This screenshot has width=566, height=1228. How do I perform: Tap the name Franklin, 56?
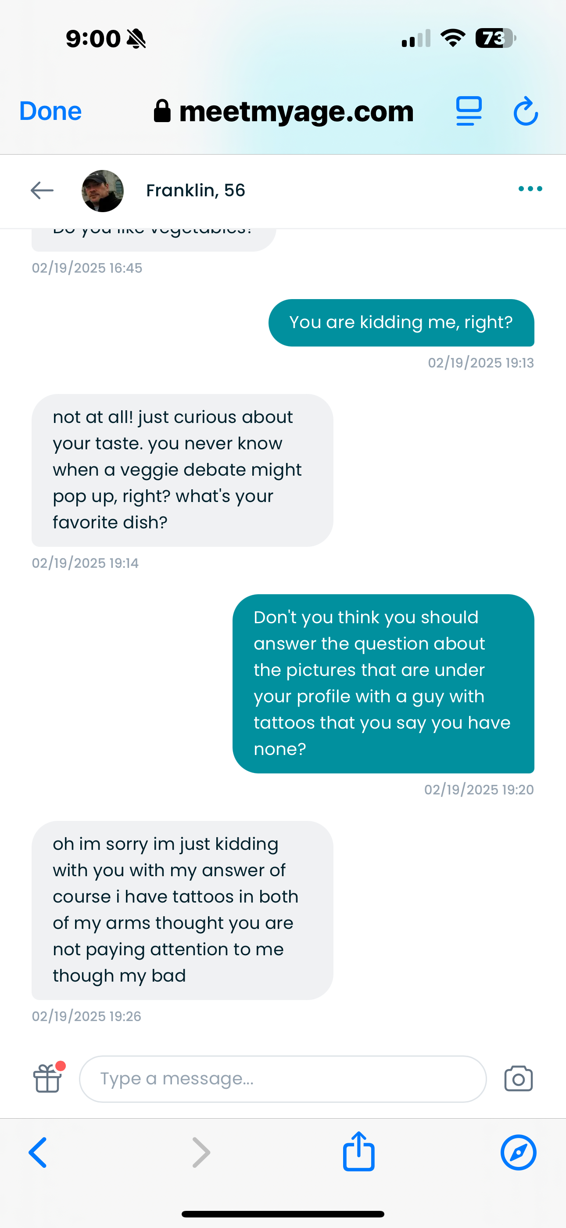[x=195, y=190]
